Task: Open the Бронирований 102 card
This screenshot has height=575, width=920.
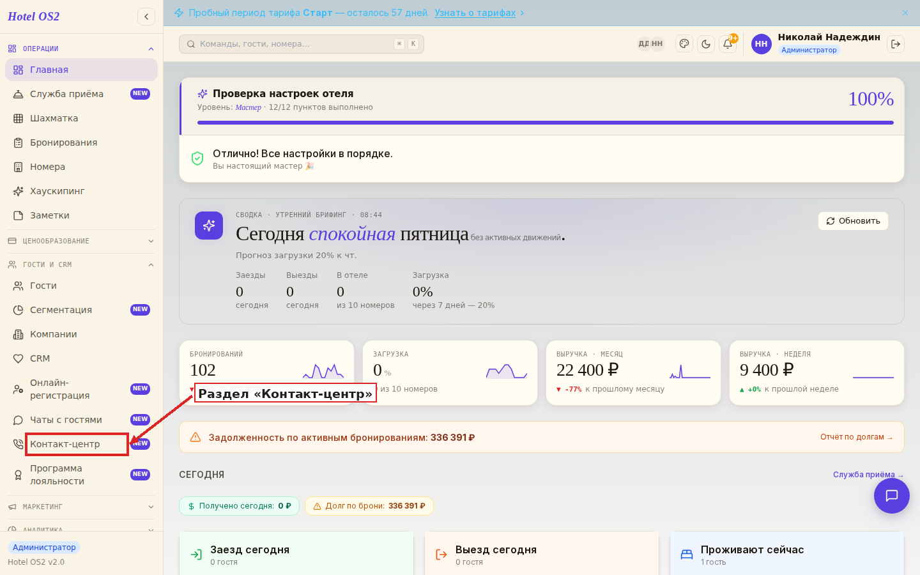Action: (267, 372)
